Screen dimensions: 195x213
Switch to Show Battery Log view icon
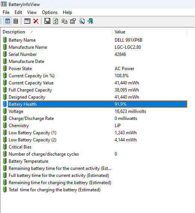(x=16, y=21)
